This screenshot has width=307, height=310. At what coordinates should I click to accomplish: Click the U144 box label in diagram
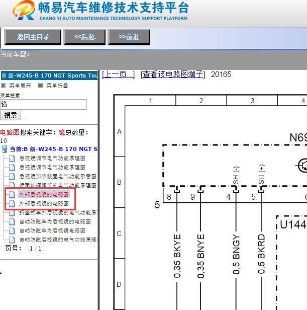293,224
